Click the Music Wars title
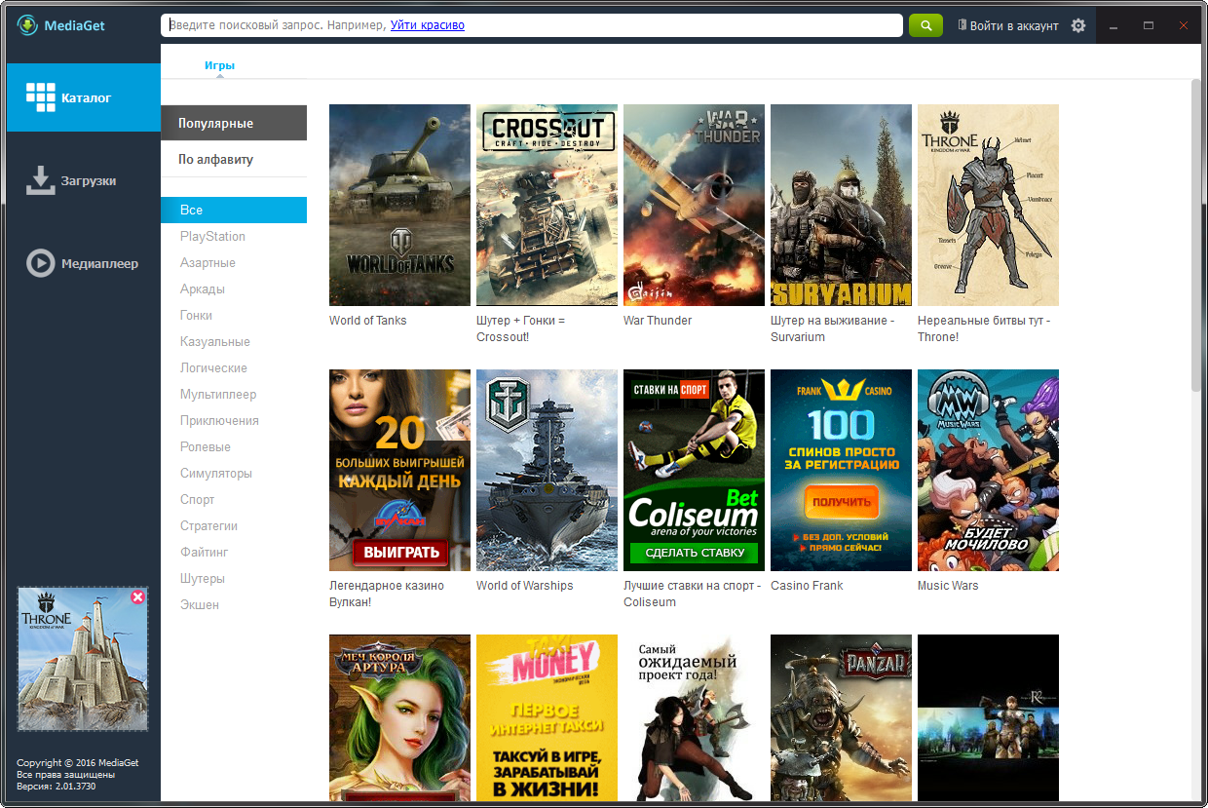Image resolution: width=1208 pixels, height=808 pixels. pyautogui.click(x=948, y=586)
